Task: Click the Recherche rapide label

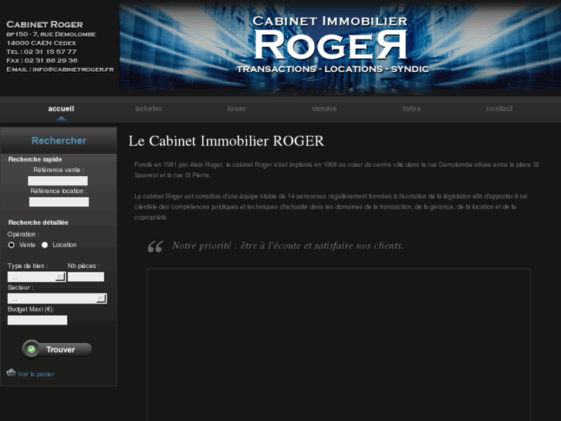Action: click(x=35, y=159)
